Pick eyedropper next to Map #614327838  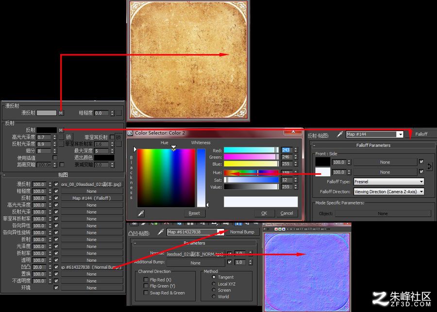161,232
